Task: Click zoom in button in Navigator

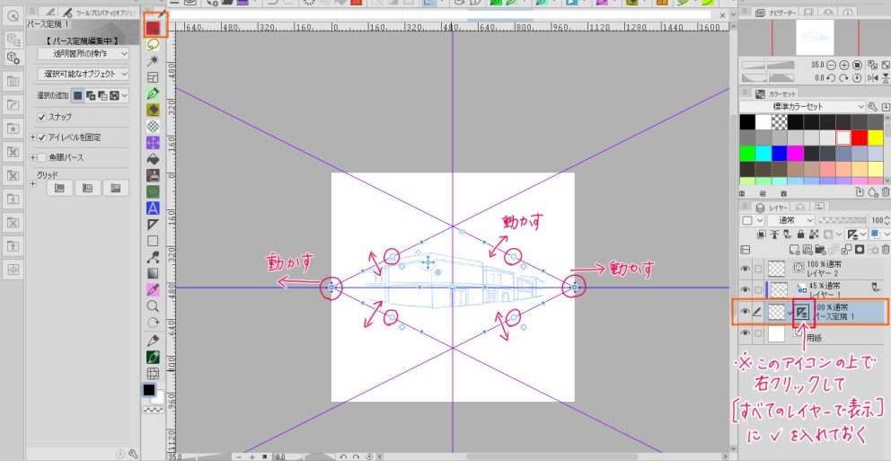Action: (843, 66)
